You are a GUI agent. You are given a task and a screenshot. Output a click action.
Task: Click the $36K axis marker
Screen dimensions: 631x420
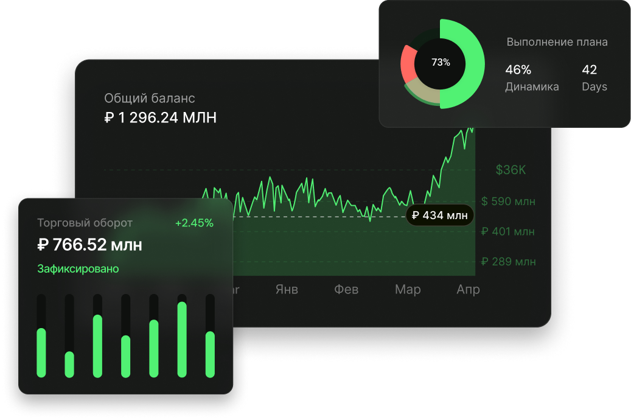pos(509,170)
